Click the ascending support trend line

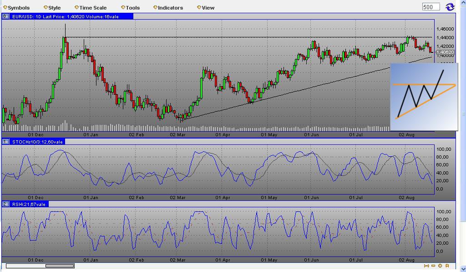point(306,88)
